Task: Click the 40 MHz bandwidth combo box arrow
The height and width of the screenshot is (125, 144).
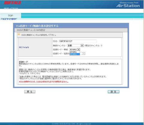Action: coord(79,49)
